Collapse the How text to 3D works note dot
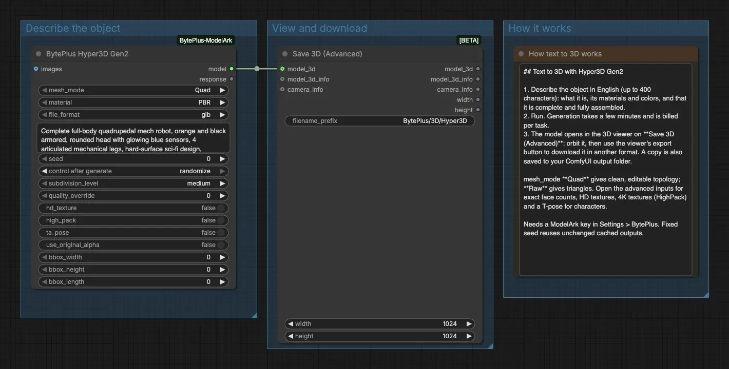Image resolution: width=729 pixels, height=369 pixels. (521, 54)
